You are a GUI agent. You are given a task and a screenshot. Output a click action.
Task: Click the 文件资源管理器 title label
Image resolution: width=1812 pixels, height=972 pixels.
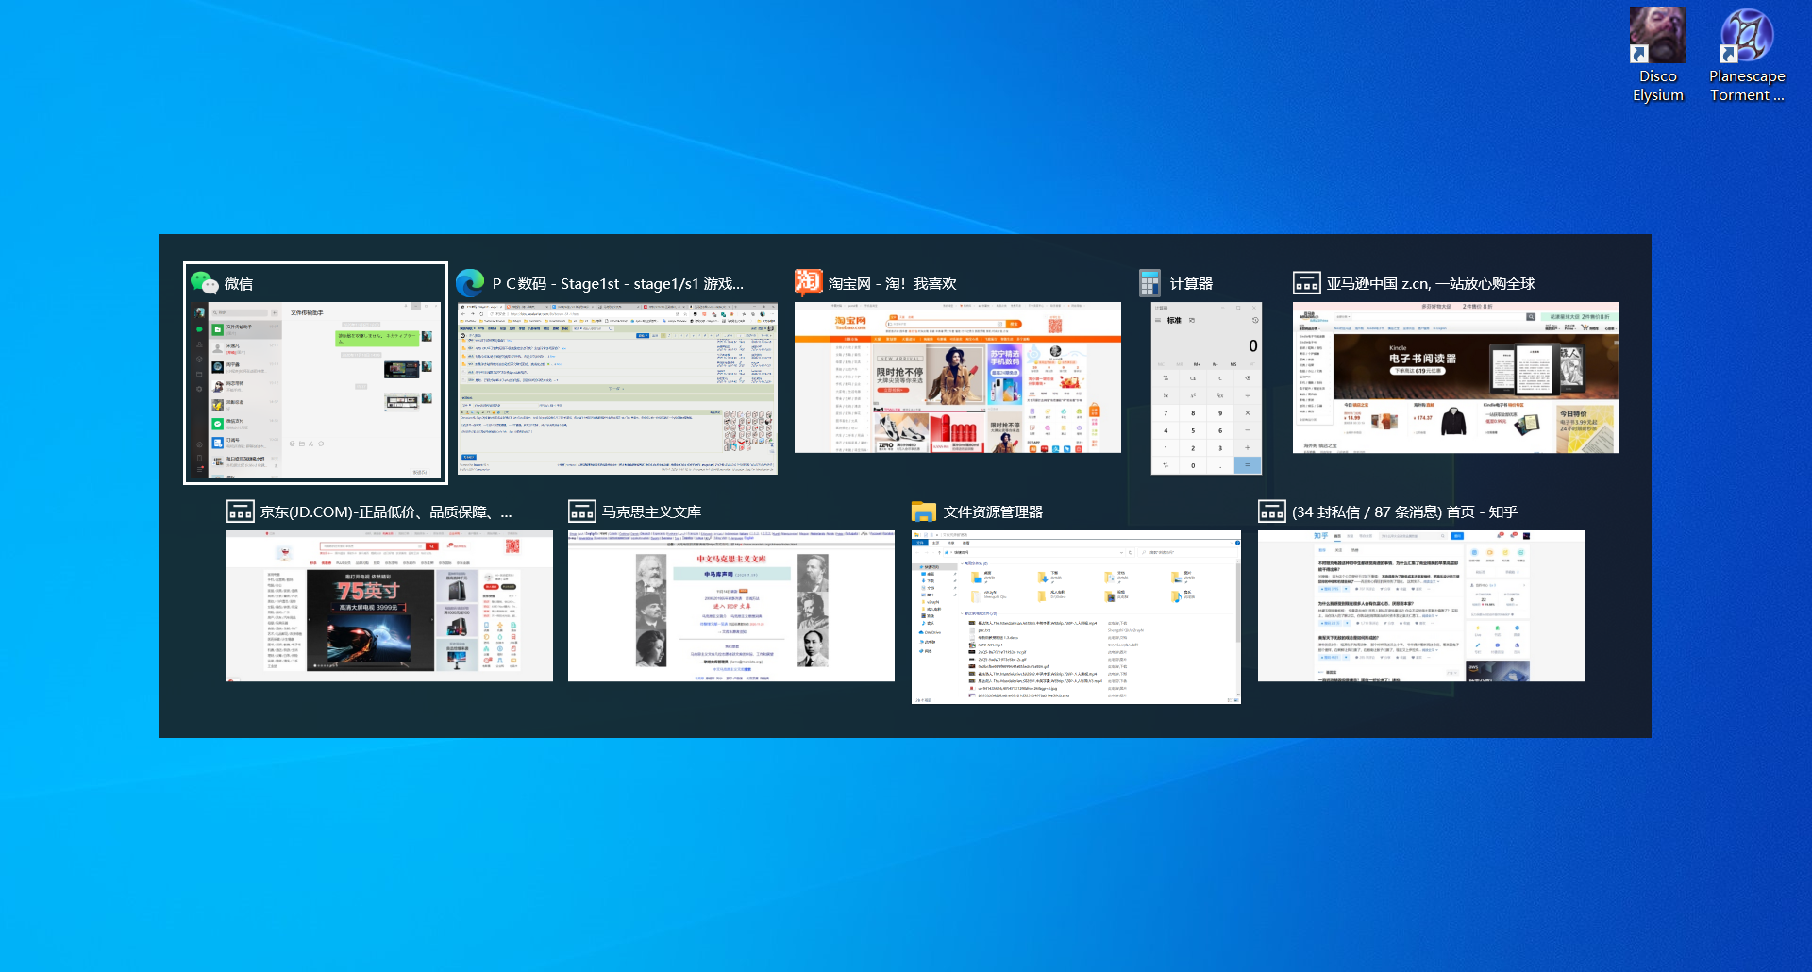click(x=993, y=512)
